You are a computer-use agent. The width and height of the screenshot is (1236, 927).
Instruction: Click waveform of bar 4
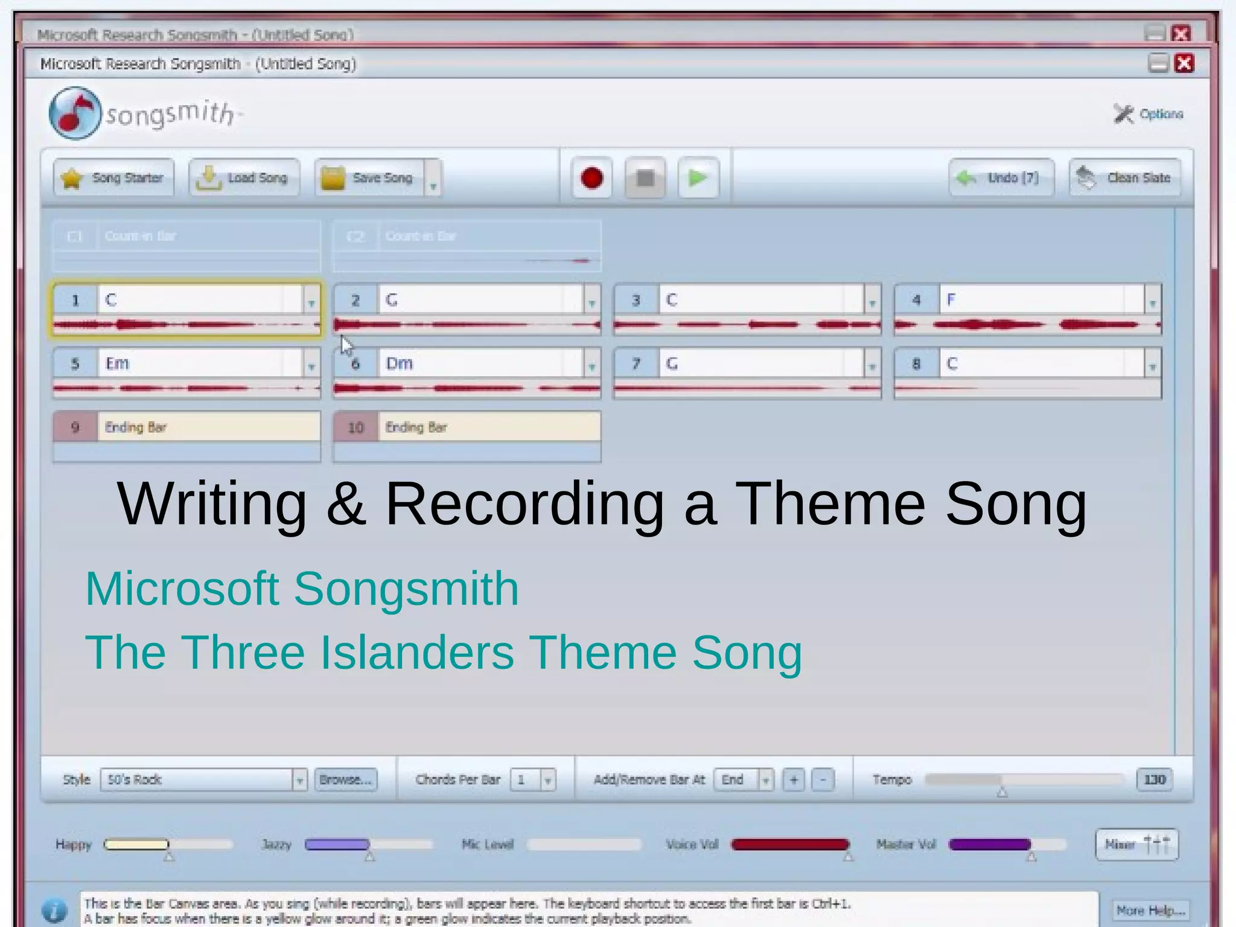1028,325
